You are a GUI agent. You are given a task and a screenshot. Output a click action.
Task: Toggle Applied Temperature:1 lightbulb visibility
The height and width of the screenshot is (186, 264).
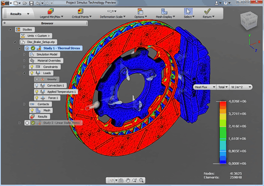[x=37, y=92]
